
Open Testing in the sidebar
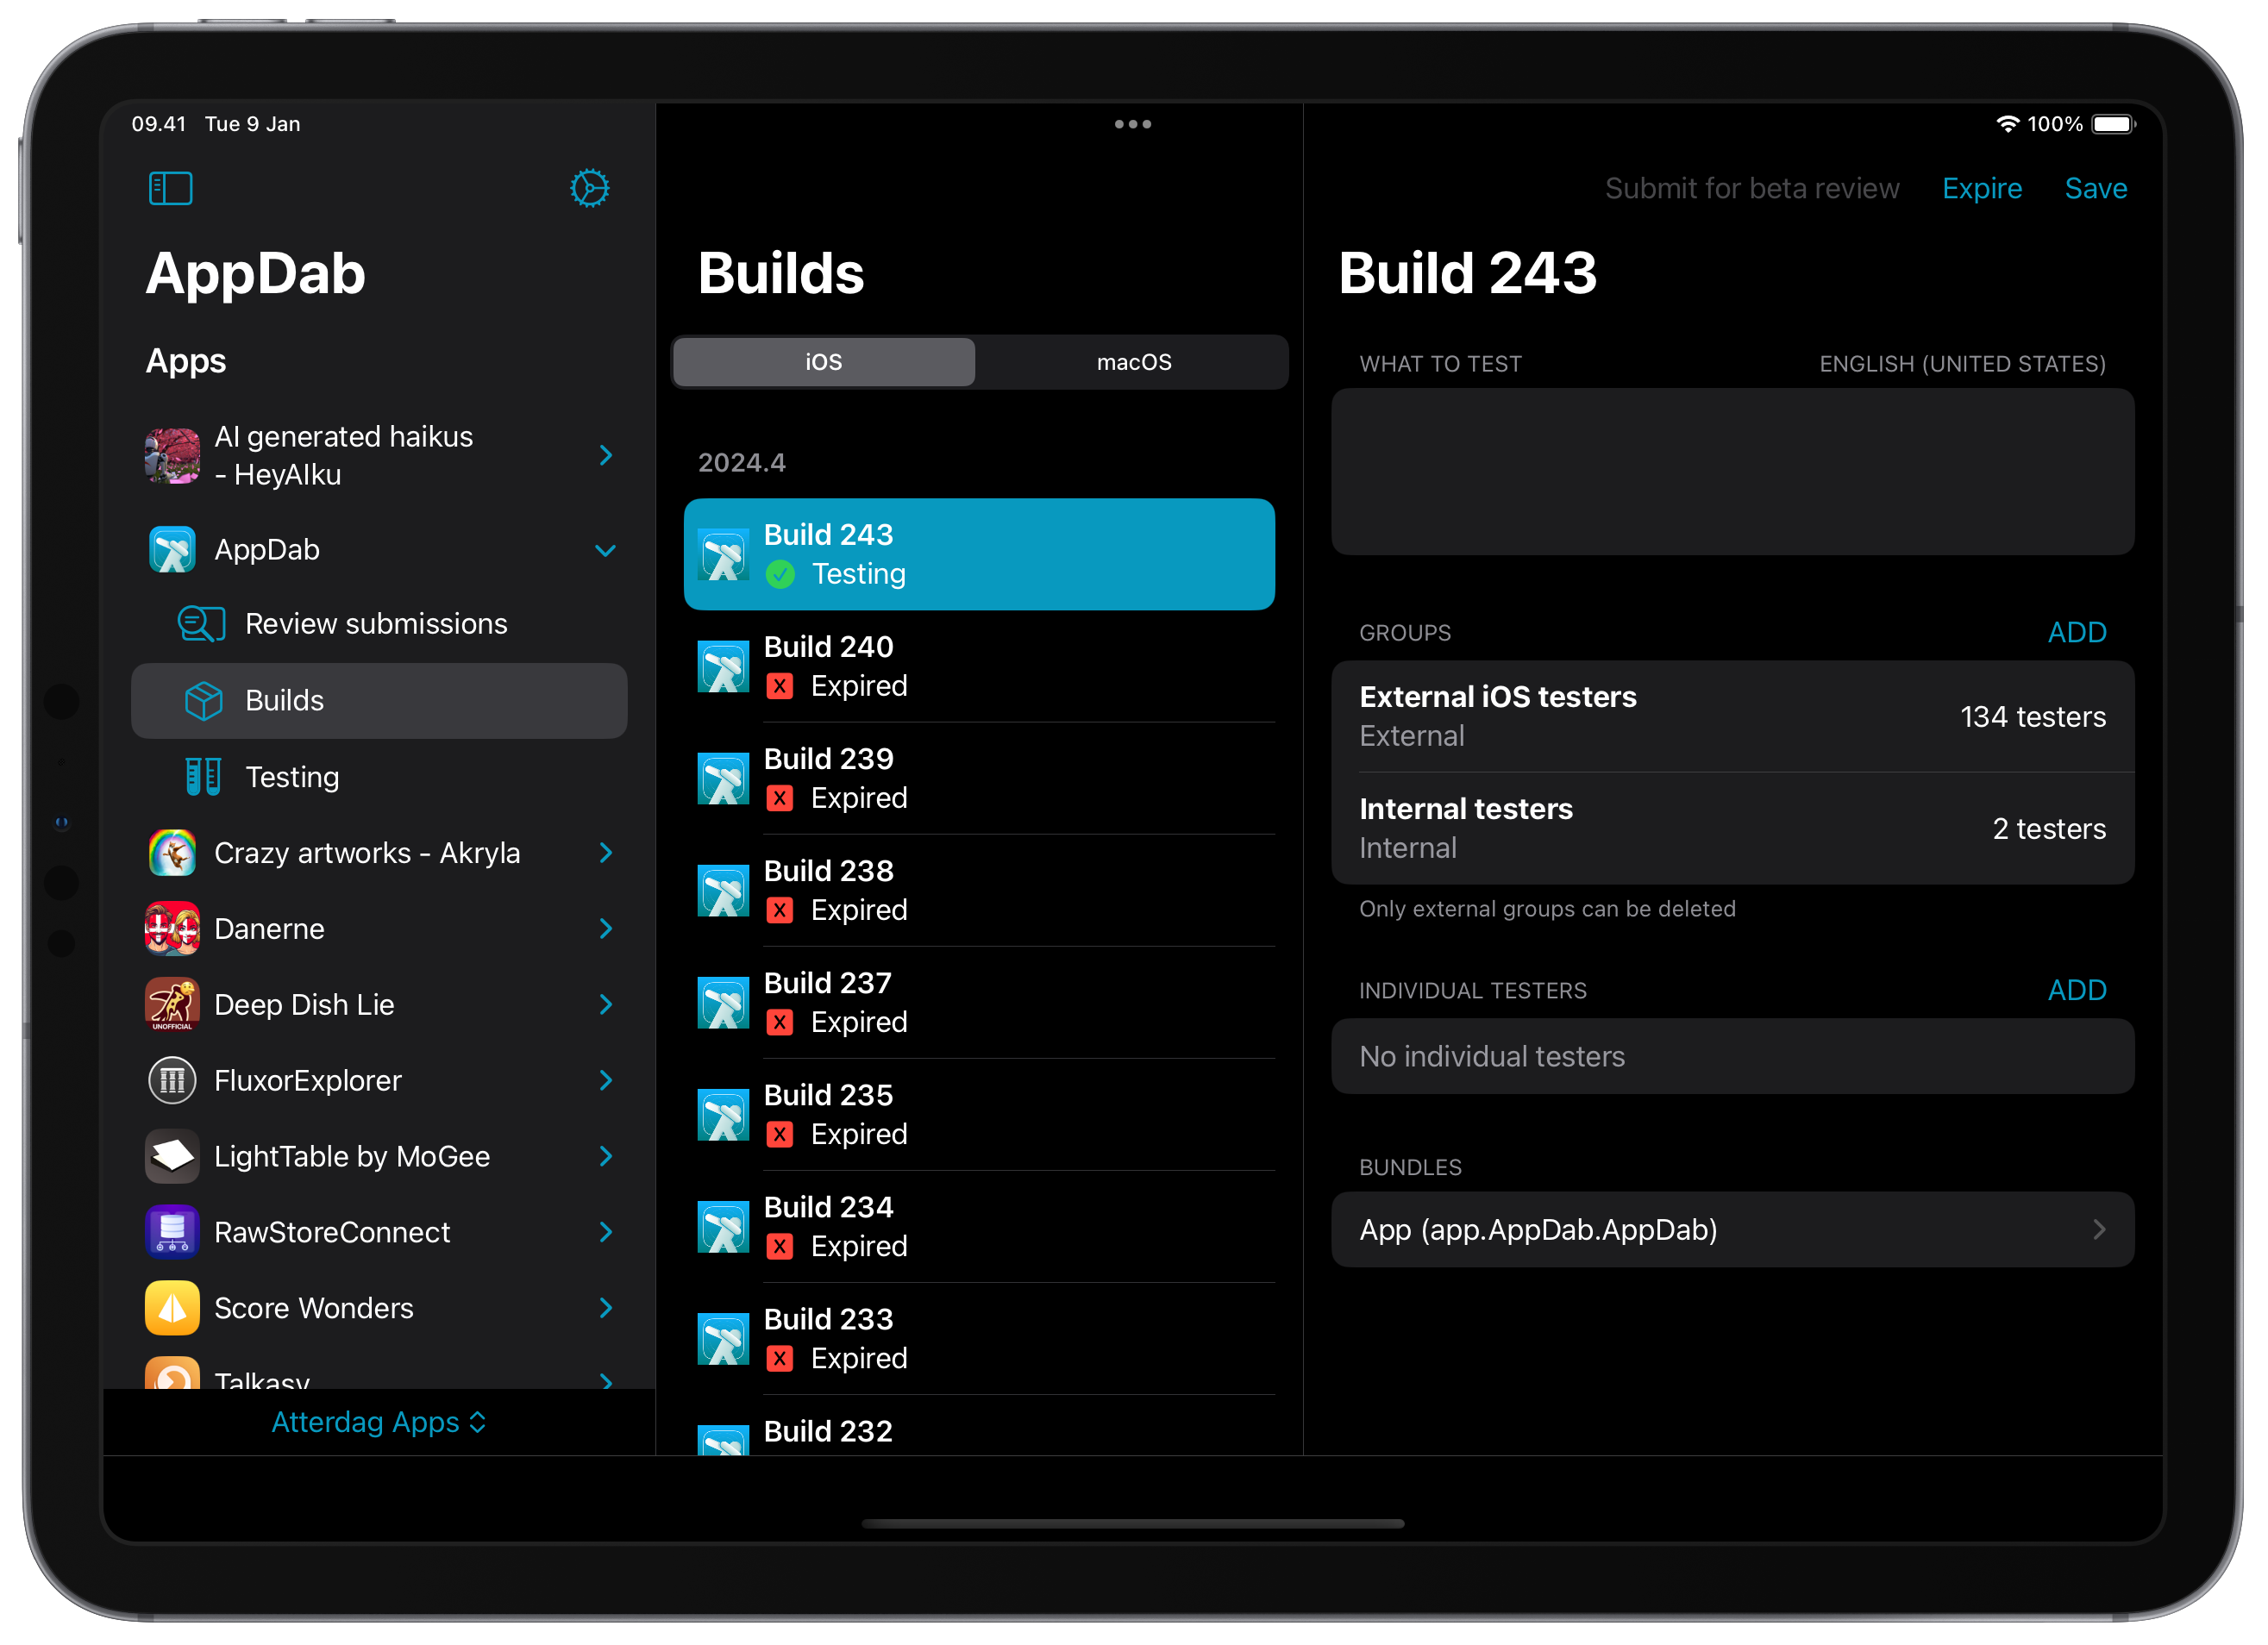point(292,777)
